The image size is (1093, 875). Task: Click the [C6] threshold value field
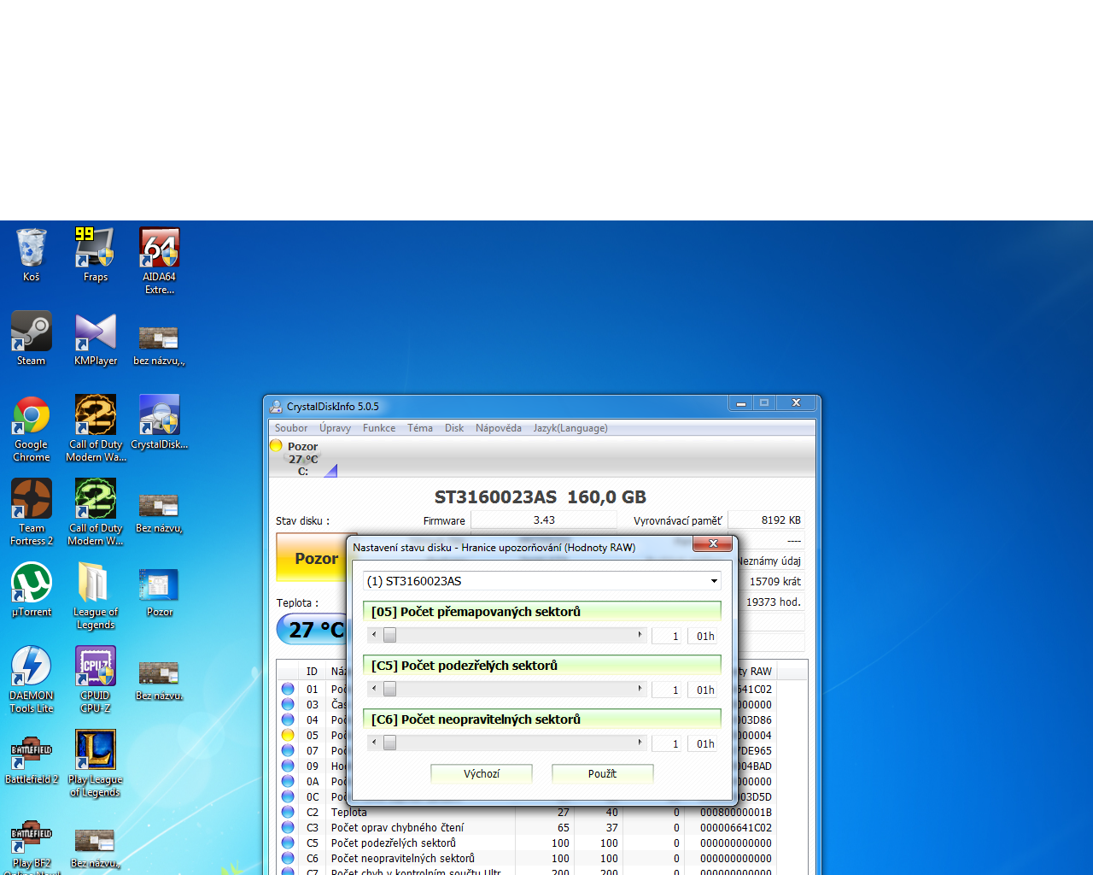pos(666,743)
